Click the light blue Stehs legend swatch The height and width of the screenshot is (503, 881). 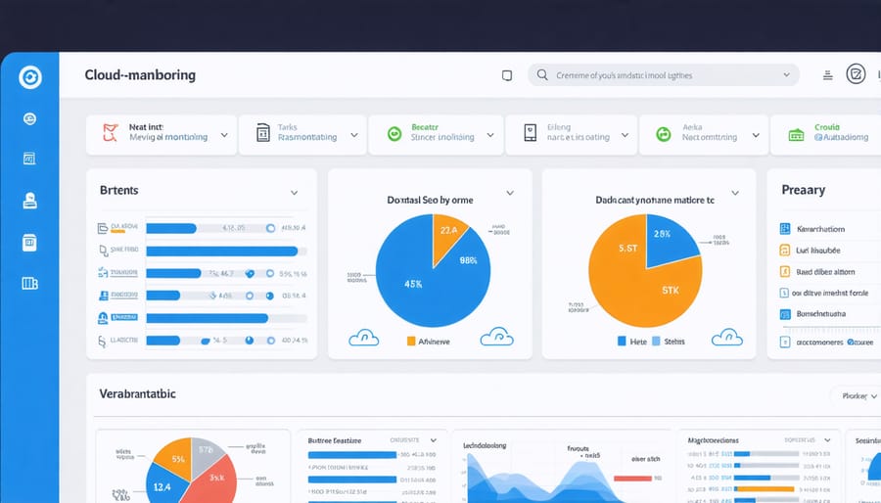tap(656, 341)
